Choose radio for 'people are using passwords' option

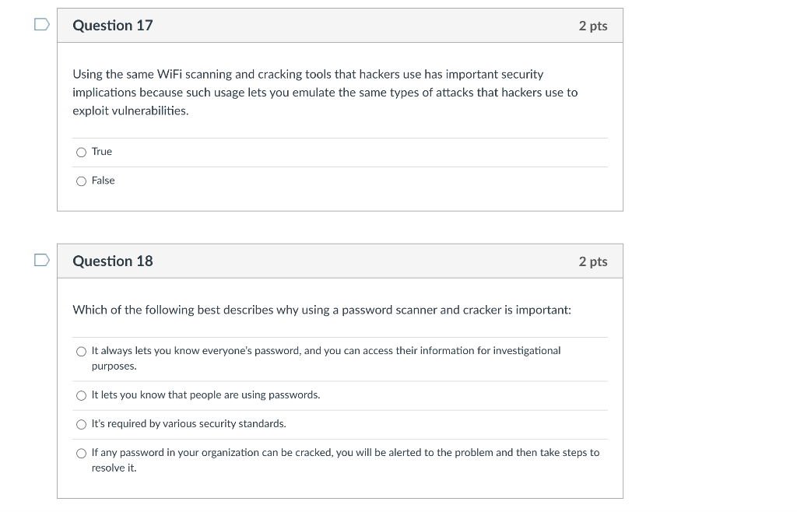[x=81, y=396]
